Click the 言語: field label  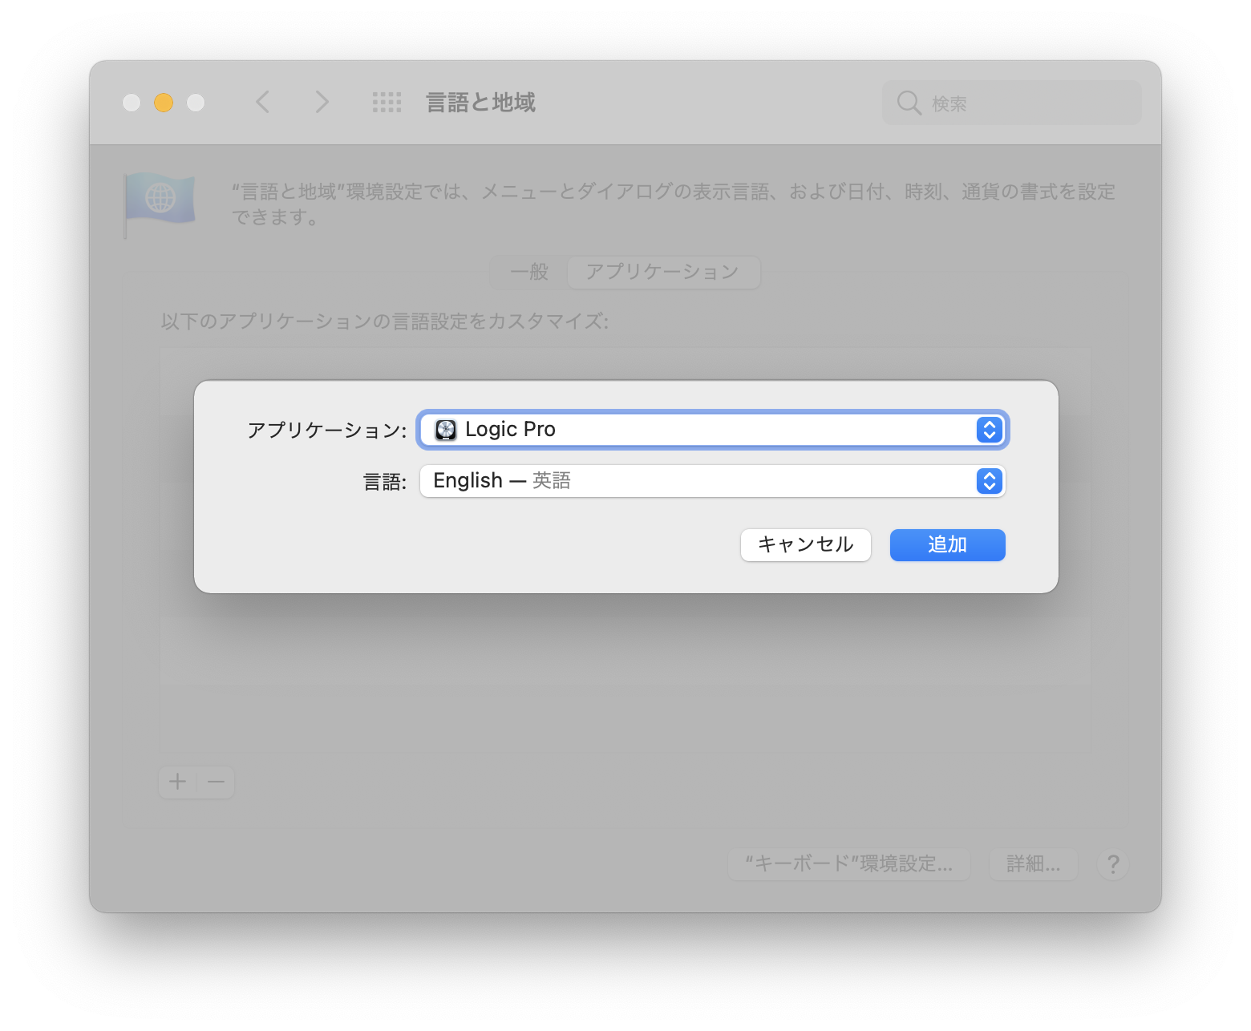coord(385,482)
